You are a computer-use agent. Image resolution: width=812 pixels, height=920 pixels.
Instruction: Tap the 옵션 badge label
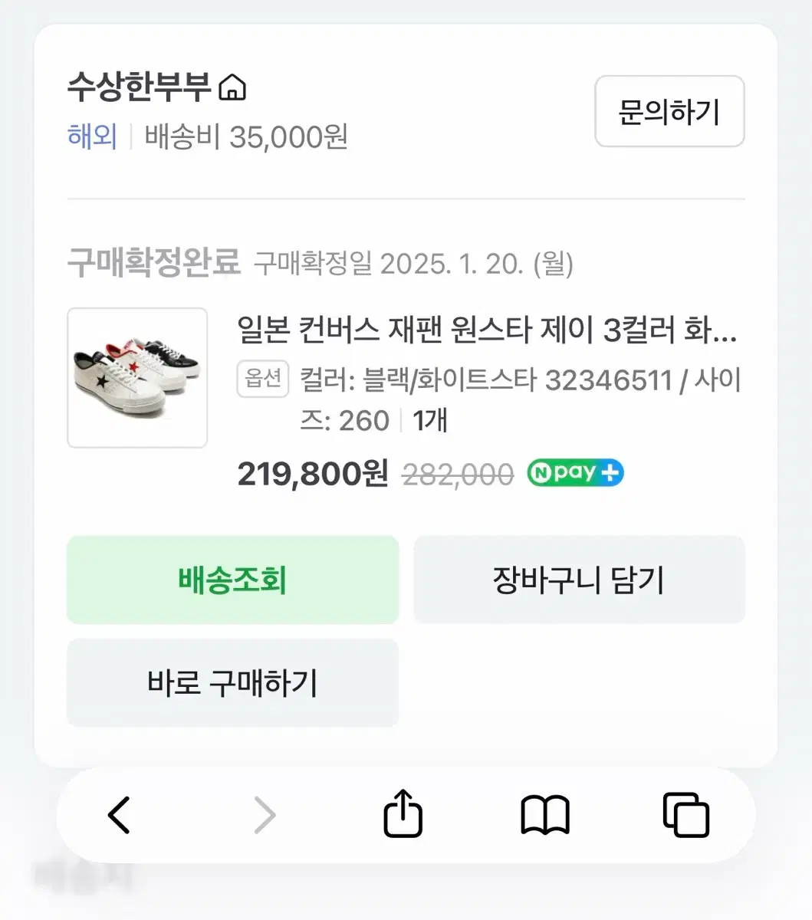coord(263,379)
